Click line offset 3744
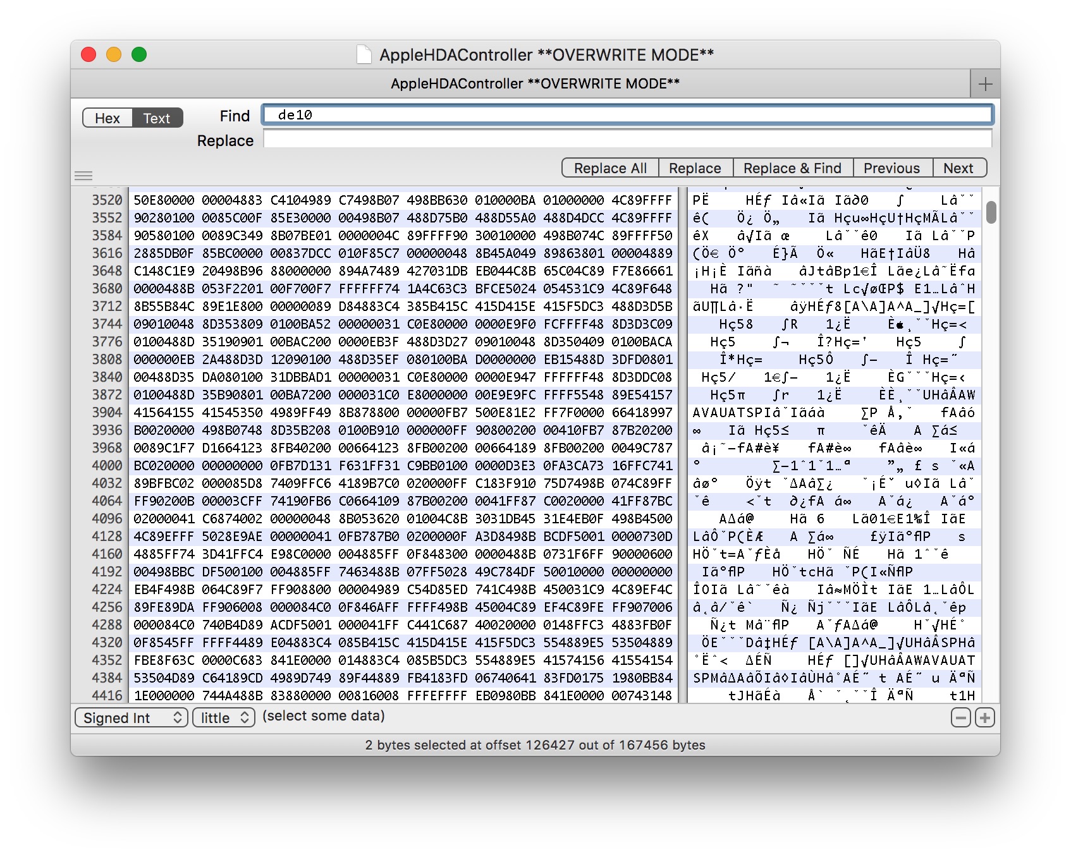The image size is (1071, 857). pyautogui.click(x=107, y=324)
